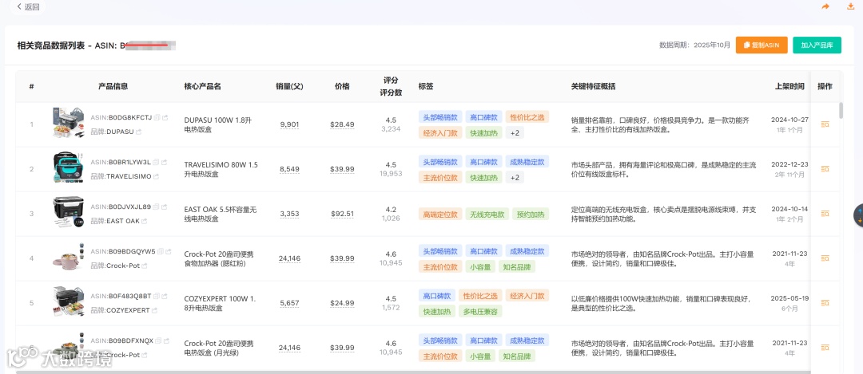
Task: Copy ASIN B09BDFXNQX with the copy icon
Action: tap(158, 341)
